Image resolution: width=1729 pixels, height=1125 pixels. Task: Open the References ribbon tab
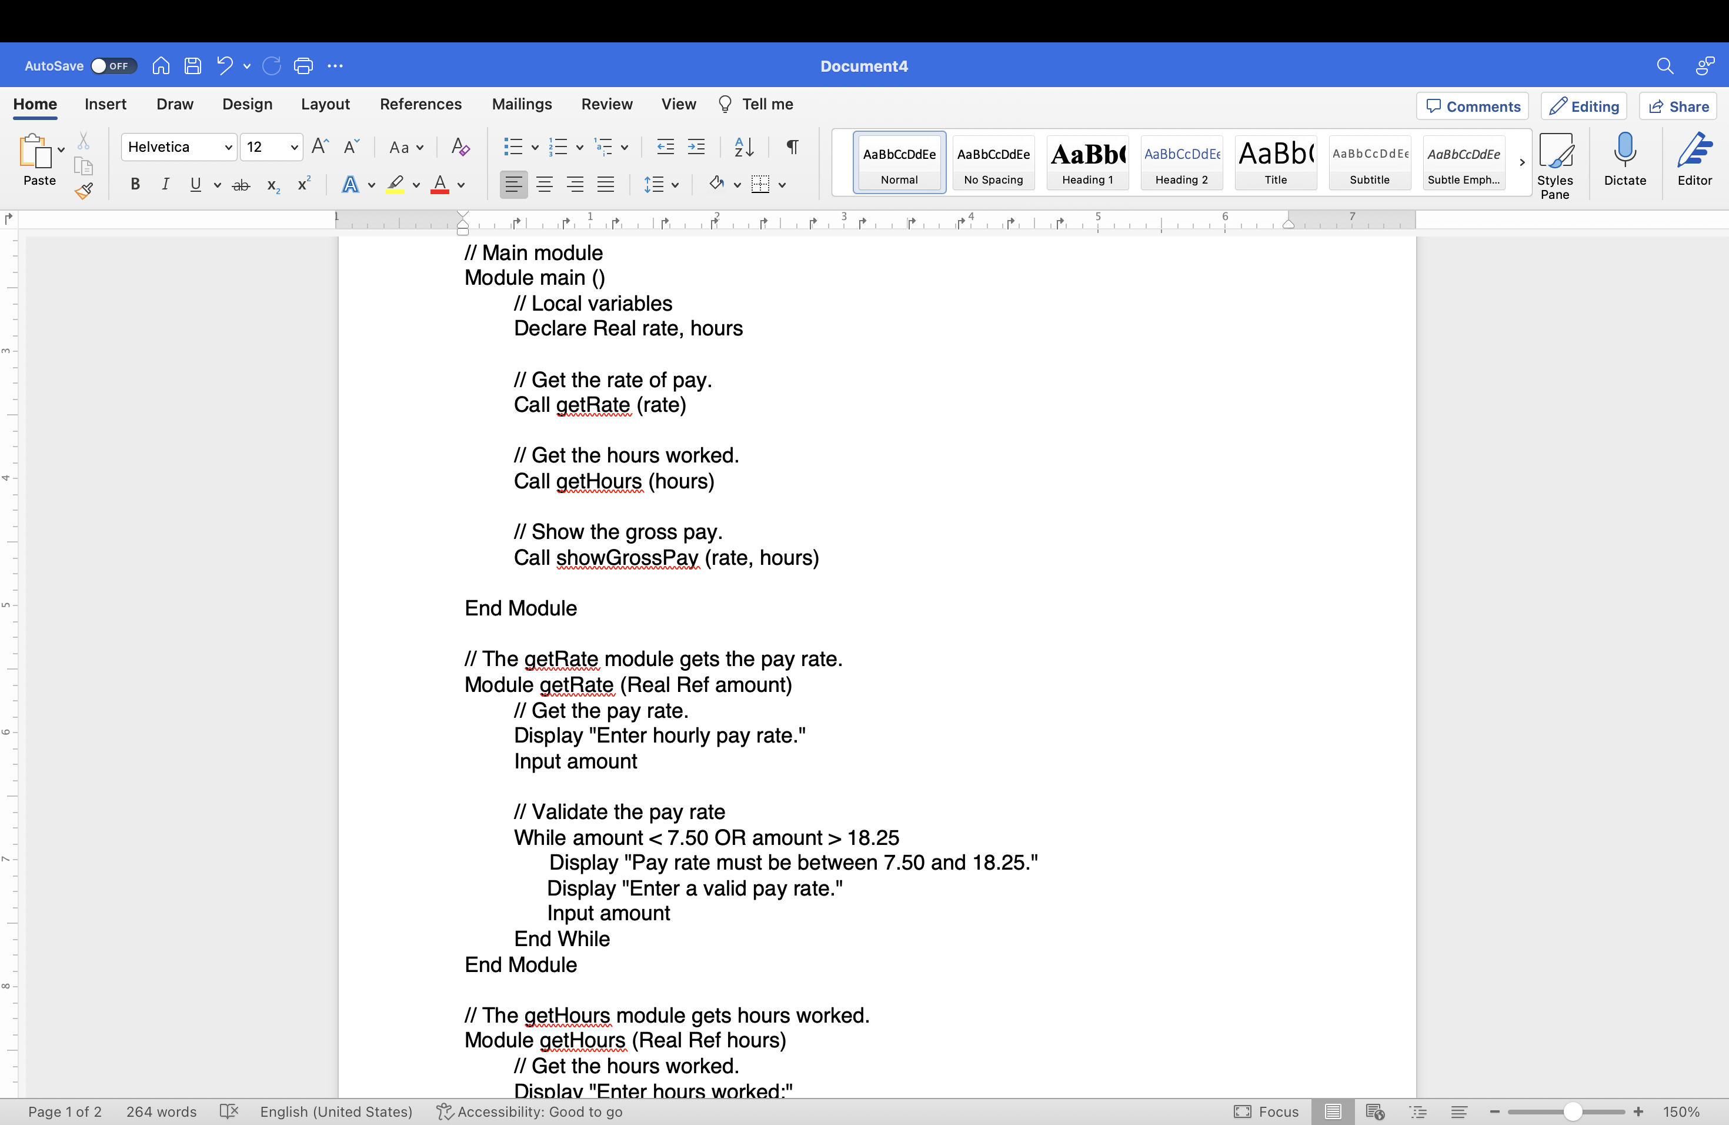[x=420, y=105]
